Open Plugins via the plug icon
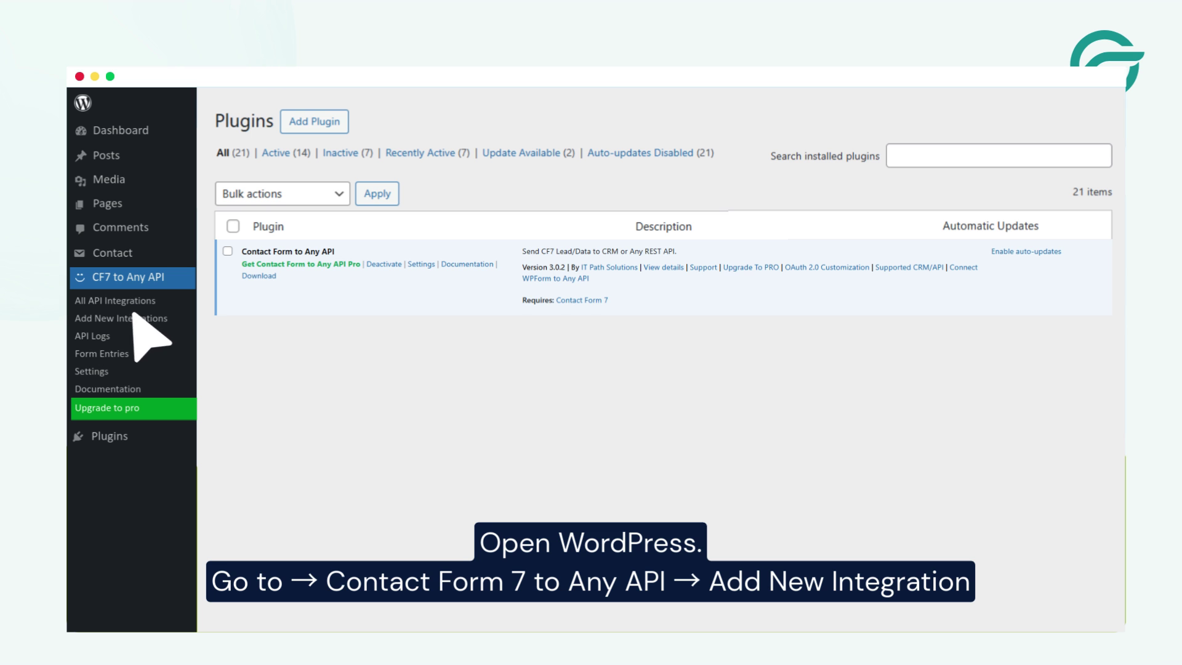The width and height of the screenshot is (1182, 665). (79, 436)
